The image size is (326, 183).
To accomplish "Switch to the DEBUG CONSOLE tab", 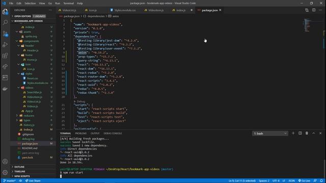I will [113, 133].
